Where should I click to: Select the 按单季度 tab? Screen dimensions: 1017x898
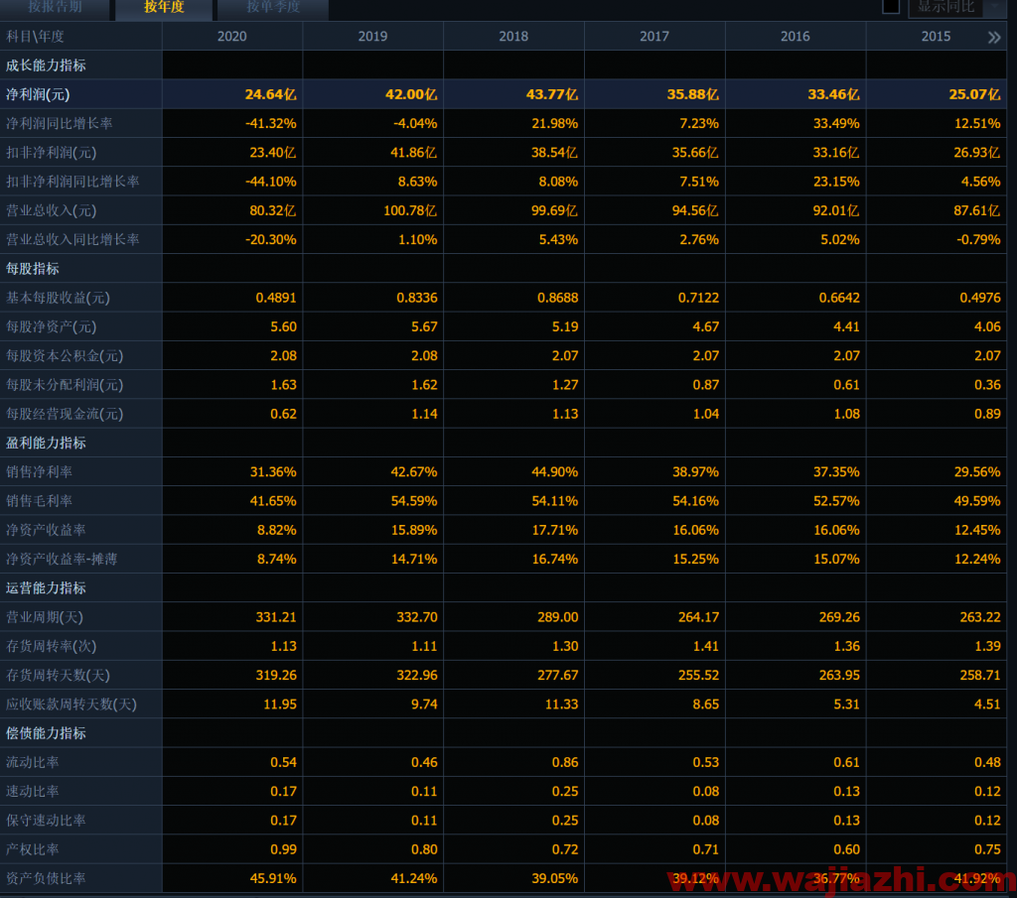pos(273,8)
